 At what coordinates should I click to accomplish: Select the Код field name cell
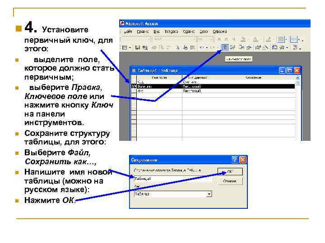[x=159, y=82]
